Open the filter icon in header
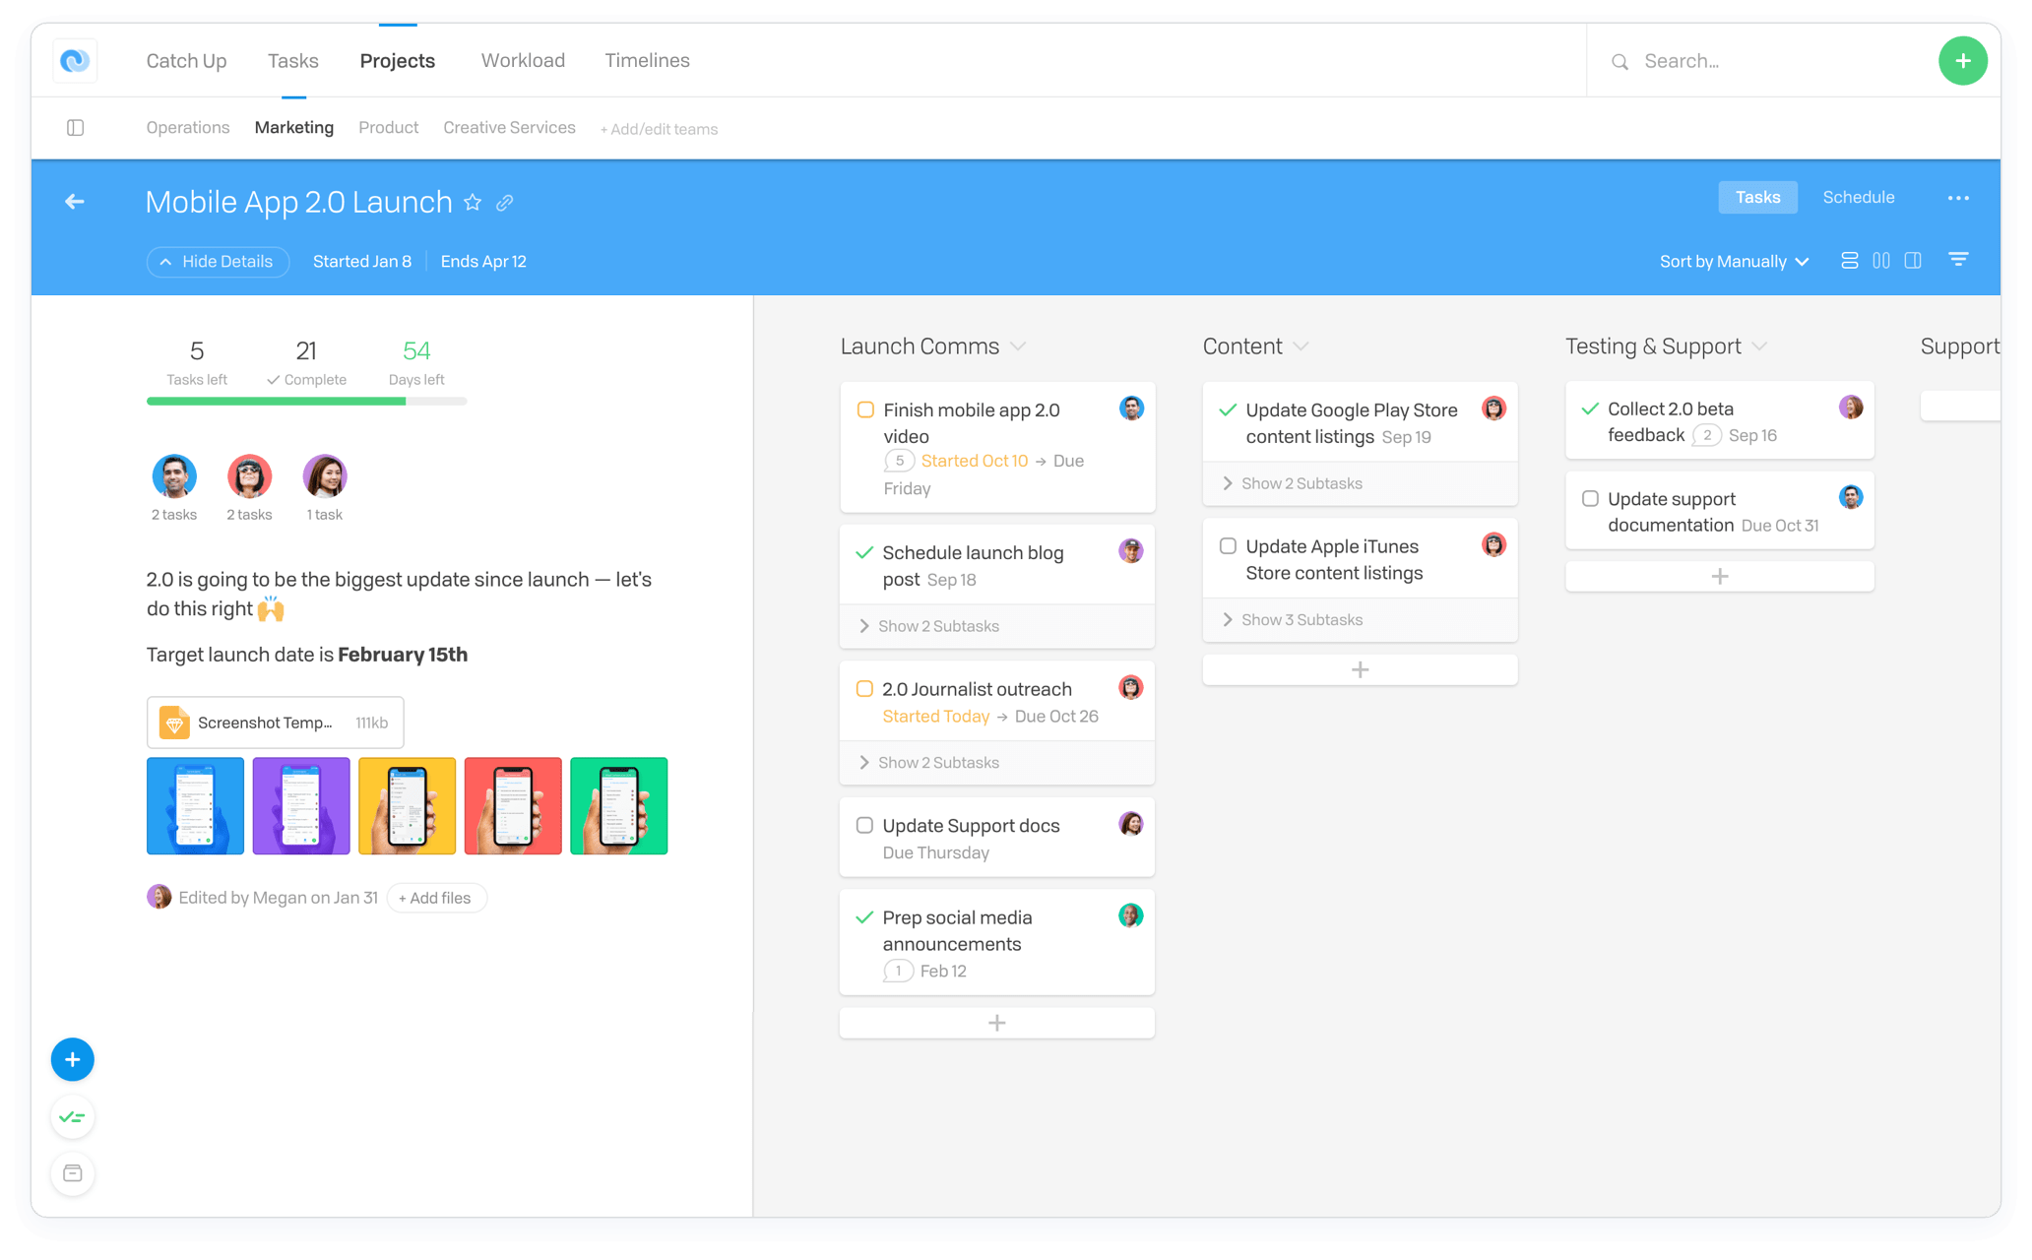The width and height of the screenshot is (2032, 1260). click(x=1958, y=260)
